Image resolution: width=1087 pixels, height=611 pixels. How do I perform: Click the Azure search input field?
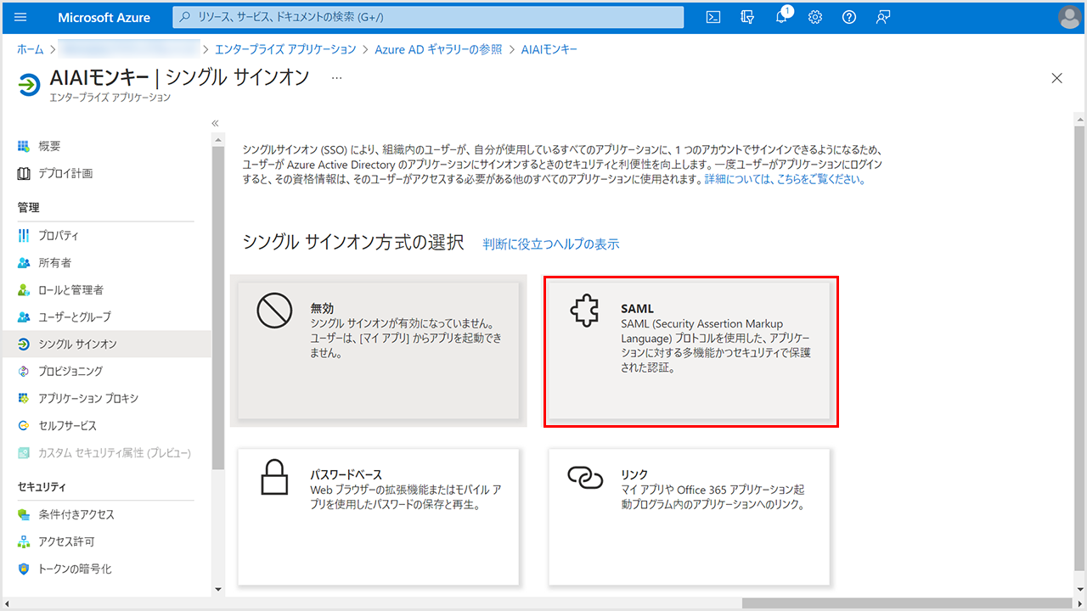pos(429,17)
